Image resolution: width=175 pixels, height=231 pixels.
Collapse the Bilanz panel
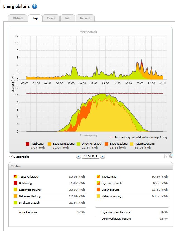[x=12, y=166]
